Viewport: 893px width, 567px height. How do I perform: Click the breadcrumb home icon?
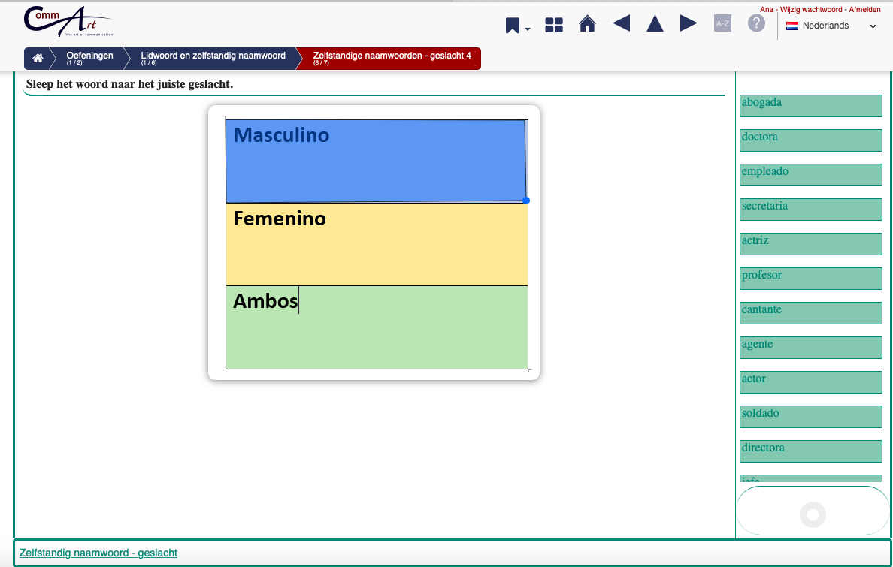click(38, 58)
